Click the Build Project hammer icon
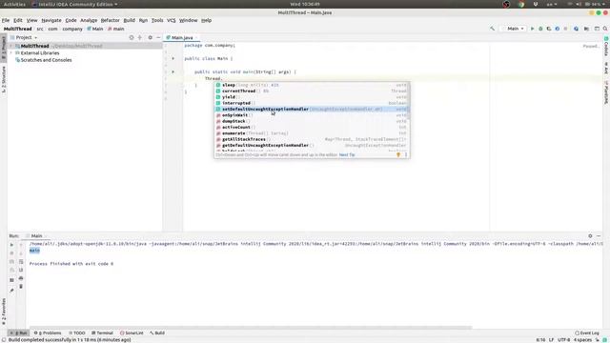This screenshot has width=610, height=343. (492, 29)
